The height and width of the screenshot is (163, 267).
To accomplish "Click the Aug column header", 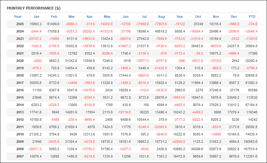I will [161, 17].
